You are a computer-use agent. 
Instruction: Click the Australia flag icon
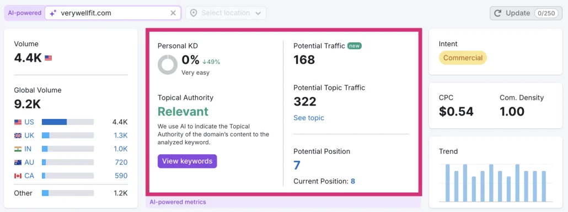[x=18, y=162]
